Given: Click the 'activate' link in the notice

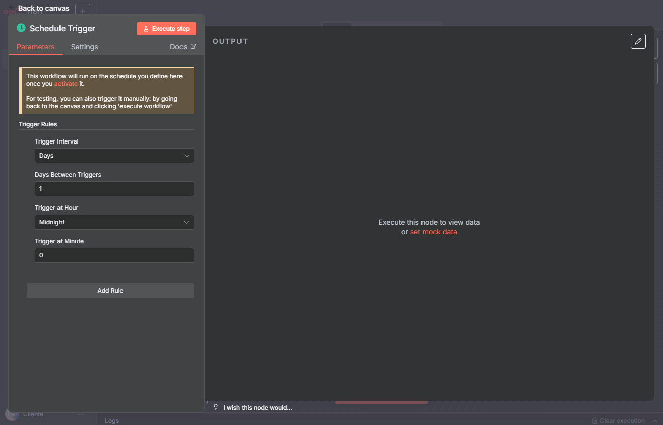Looking at the screenshot, I should click(x=66, y=84).
